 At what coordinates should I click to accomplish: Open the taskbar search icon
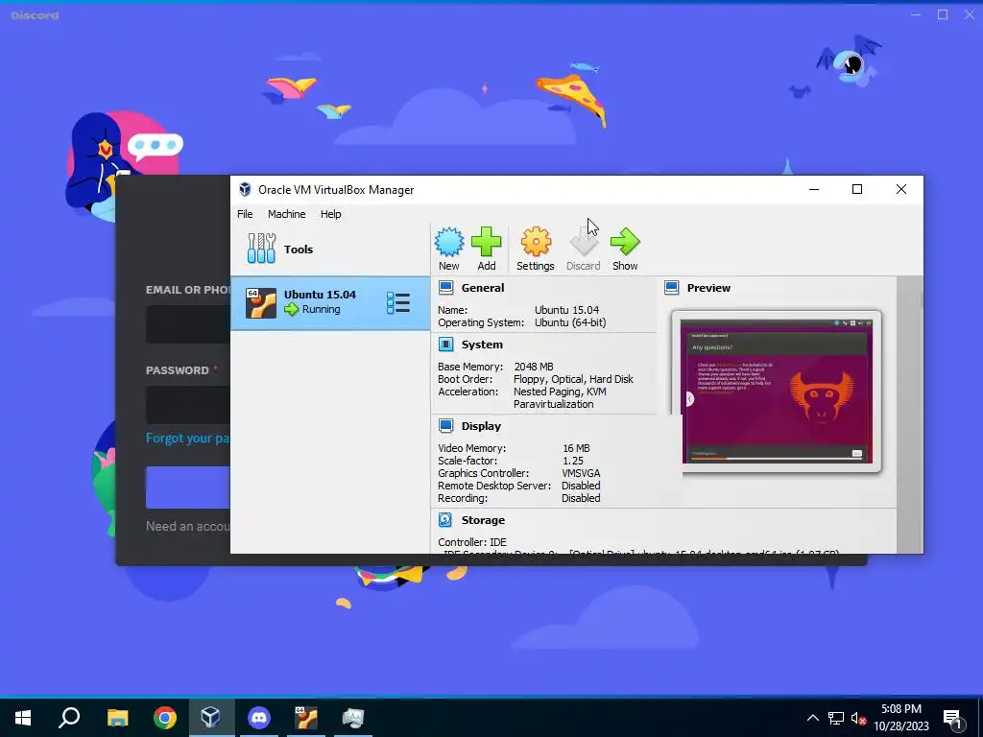click(69, 718)
